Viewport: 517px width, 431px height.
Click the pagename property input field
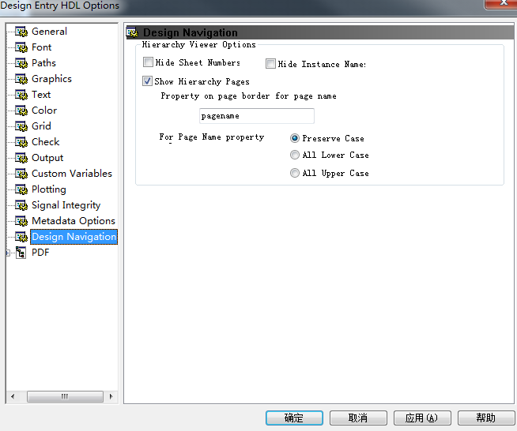(256, 116)
